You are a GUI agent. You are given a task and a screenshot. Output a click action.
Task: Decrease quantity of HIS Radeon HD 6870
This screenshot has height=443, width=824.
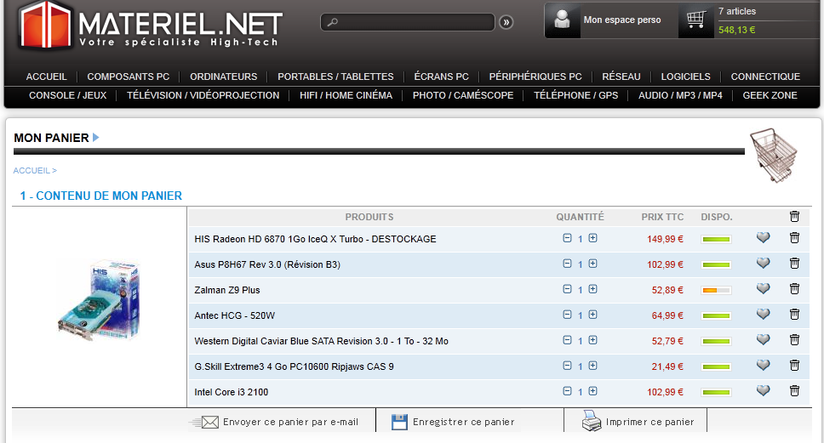point(568,238)
